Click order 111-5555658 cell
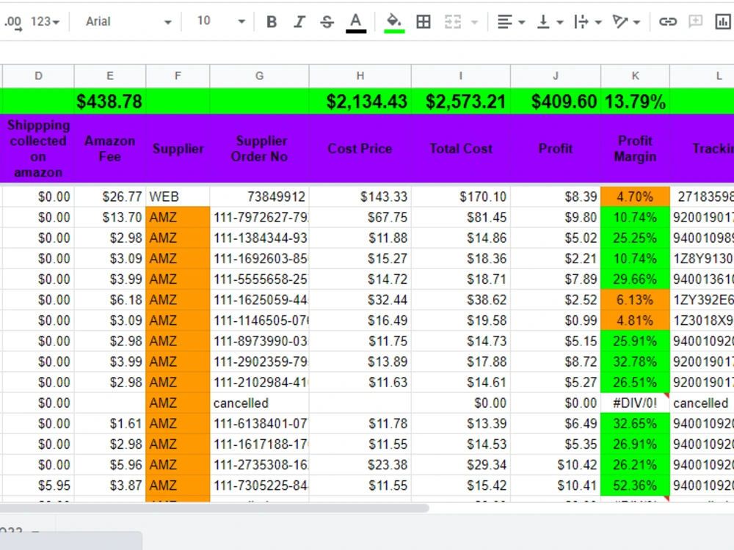 259,279
